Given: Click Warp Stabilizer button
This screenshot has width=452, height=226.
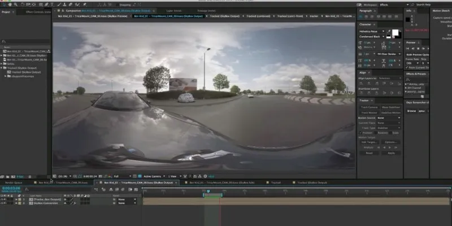Looking at the screenshot, I should point(391,107).
